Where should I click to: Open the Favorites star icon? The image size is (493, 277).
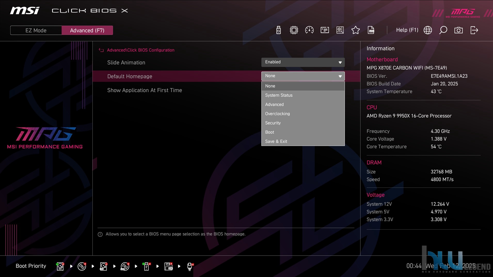click(355, 30)
